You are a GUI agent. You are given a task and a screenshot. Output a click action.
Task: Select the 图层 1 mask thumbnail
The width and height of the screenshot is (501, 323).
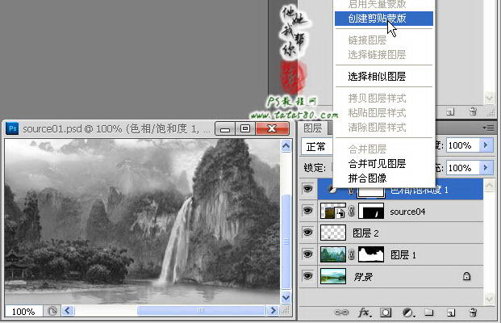[x=371, y=254]
